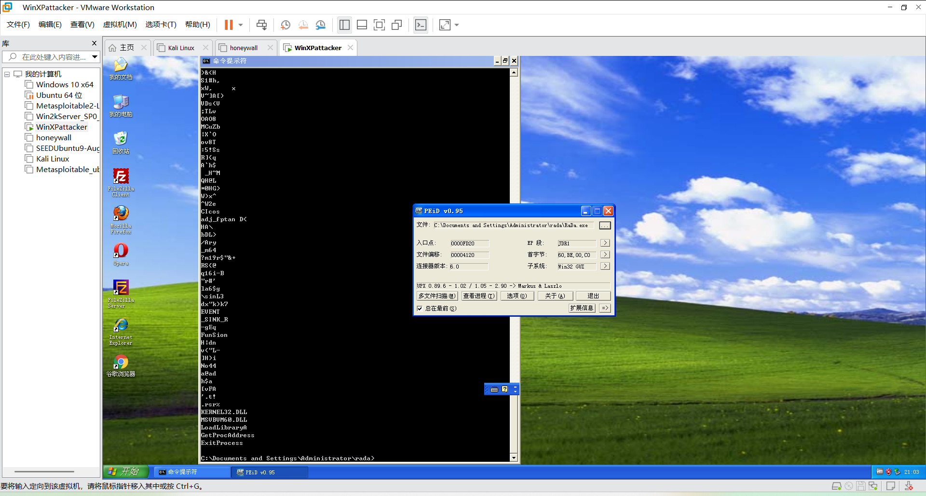Open the 文件(F) menu
926x496 pixels.
pos(18,25)
